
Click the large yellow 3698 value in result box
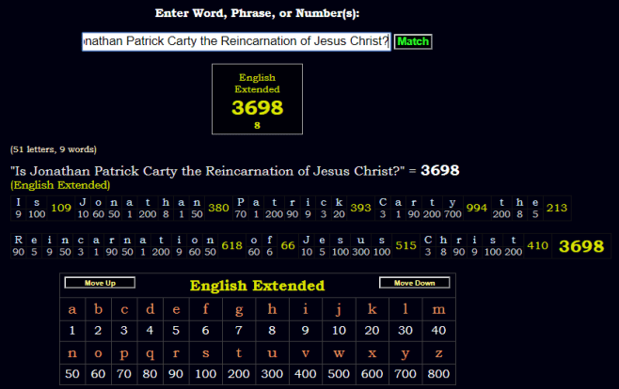tap(257, 109)
